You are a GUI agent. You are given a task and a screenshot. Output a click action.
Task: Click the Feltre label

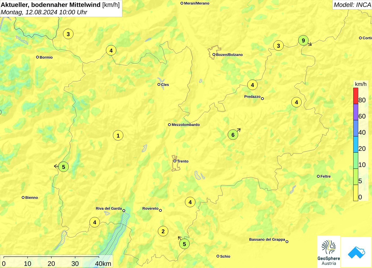(325, 176)
